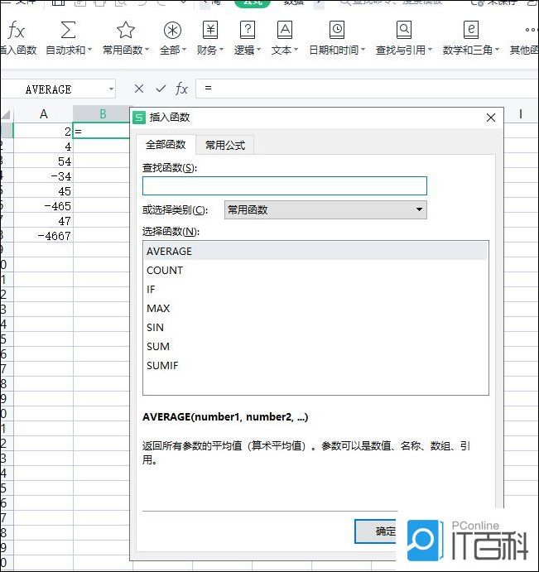Select SUM in the function list
Viewport: 539px width, 572px height.
click(x=315, y=346)
